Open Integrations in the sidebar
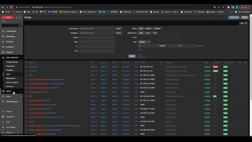Image resolution: width=252 pixels, height=142 pixels. point(10,117)
